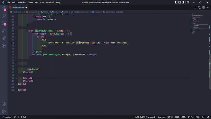Click the loadDataKategori function name
This screenshot has width=211, height=119.
[44, 31]
